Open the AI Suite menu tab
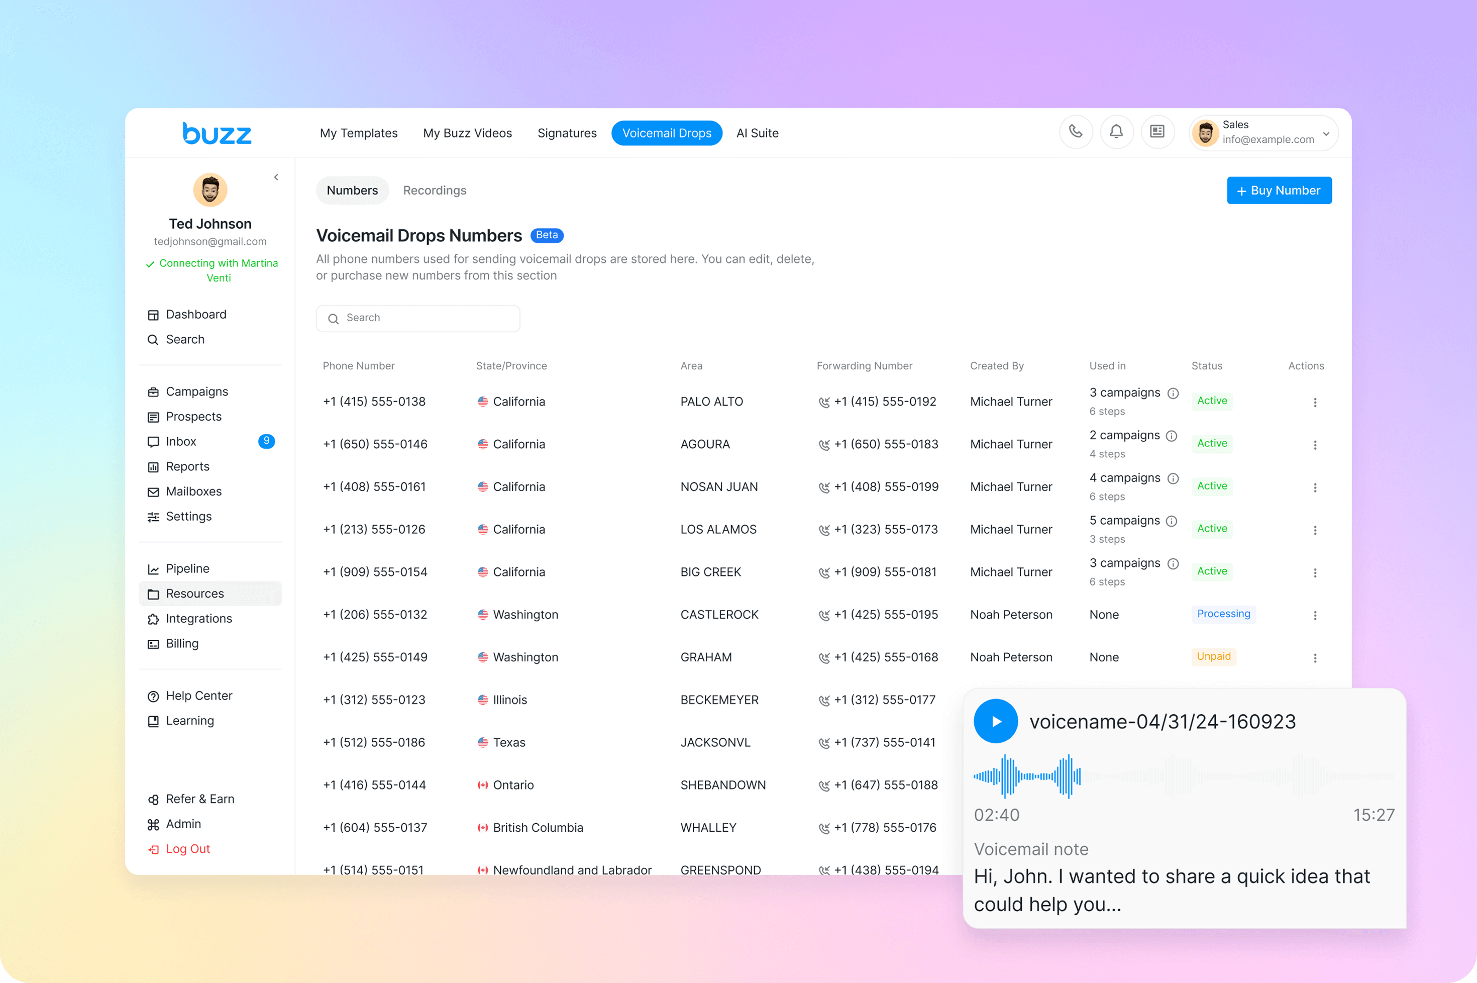 point(757,133)
